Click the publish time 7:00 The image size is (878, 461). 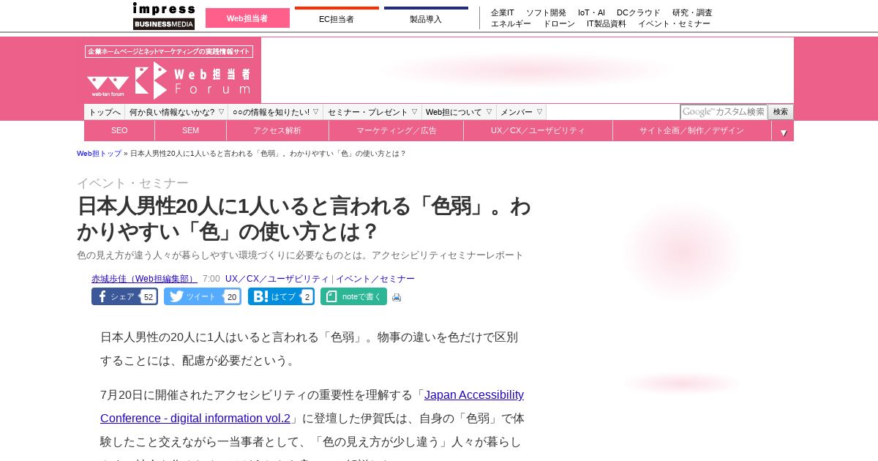(x=211, y=279)
